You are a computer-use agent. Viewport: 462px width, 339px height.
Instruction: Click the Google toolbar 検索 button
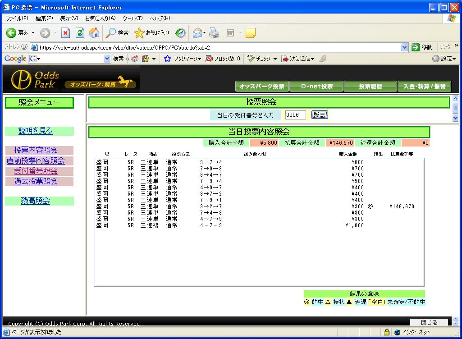[x=118, y=59]
